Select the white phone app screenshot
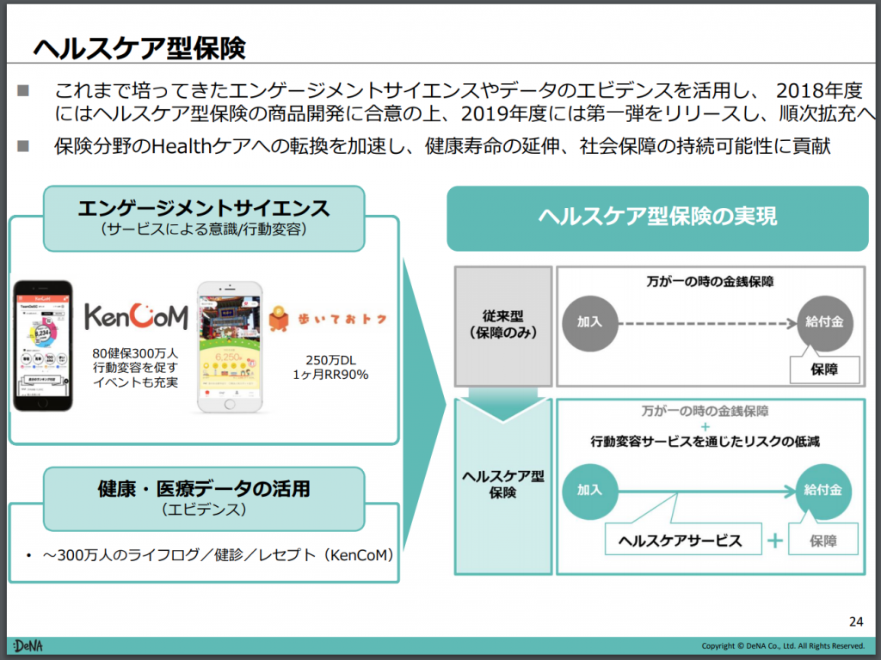Screen dimensions: 881x660 click(229, 347)
